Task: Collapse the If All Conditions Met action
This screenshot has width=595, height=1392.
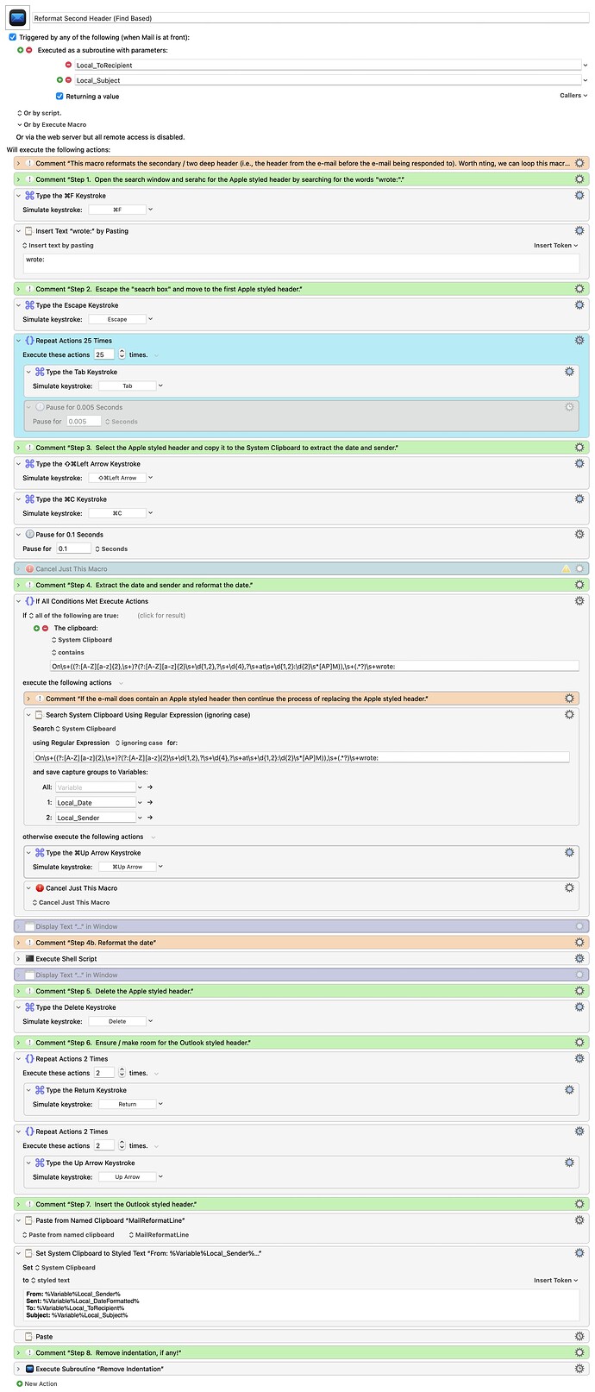Action: (18, 601)
